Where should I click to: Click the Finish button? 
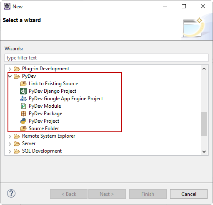[148, 194]
